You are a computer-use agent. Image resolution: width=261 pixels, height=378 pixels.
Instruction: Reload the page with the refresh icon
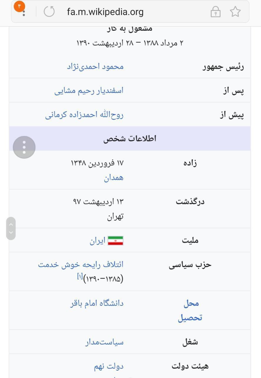click(x=49, y=12)
